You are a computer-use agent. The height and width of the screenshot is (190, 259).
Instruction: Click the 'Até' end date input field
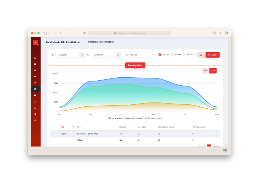(x=103, y=55)
